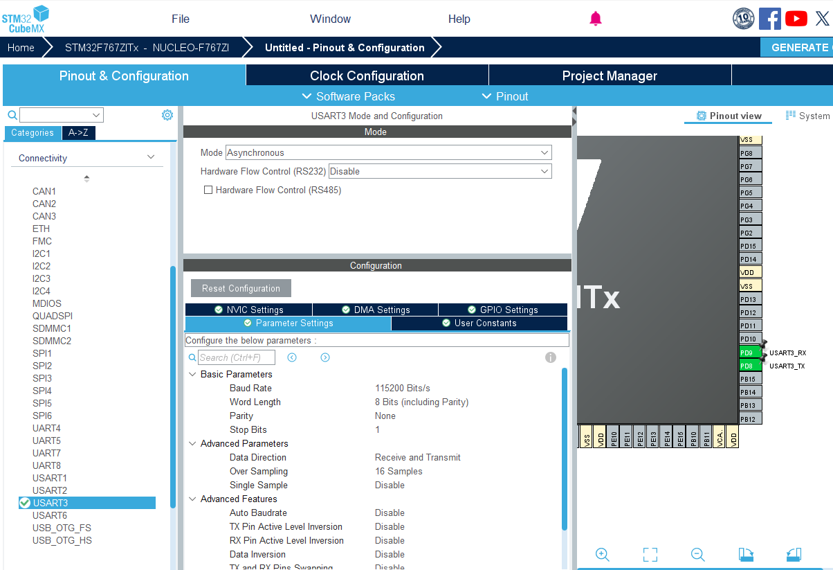
Task: Open the GPIO Settings tab
Action: (x=502, y=310)
